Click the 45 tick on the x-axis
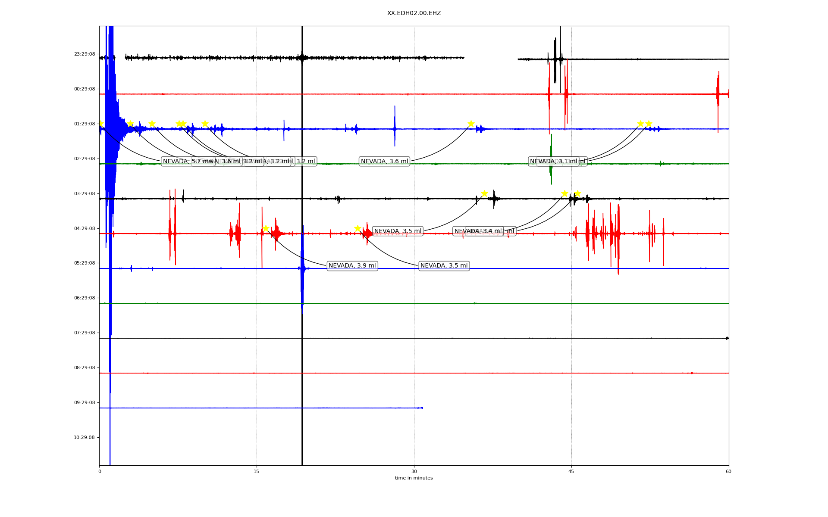The height and width of the screenshot is (517, 828). tap(571, 471)
